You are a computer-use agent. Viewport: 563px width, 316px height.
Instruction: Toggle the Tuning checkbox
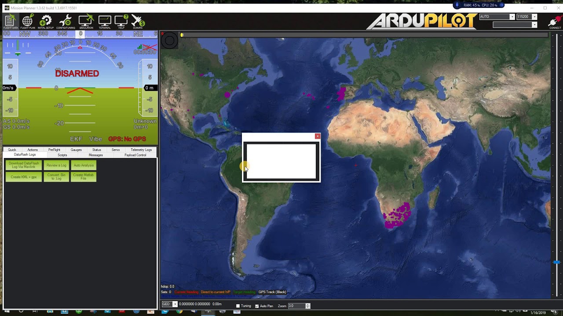click(x=238, y=306)
